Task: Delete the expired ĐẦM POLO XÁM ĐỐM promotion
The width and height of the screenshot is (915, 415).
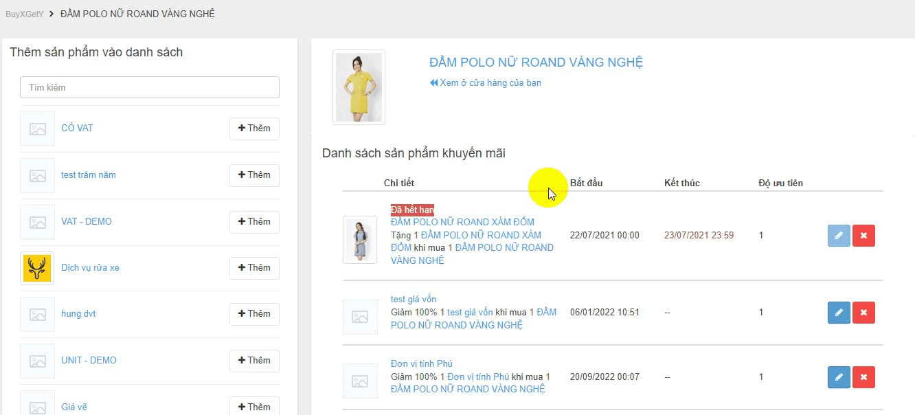Action: point(863,236)
